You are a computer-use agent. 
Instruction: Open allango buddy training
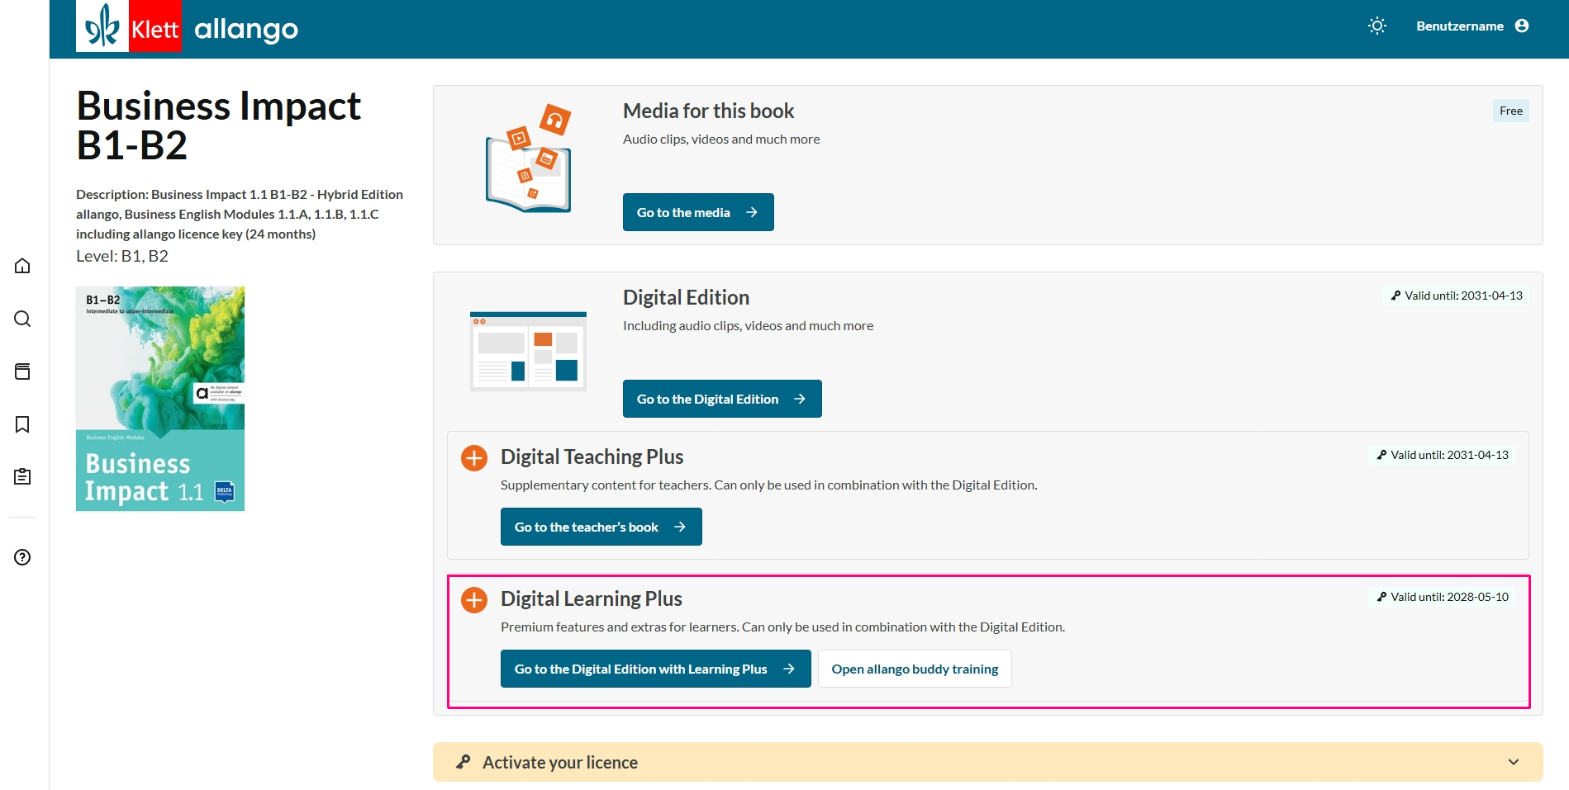pyautogui.click(x=915, y=669)
